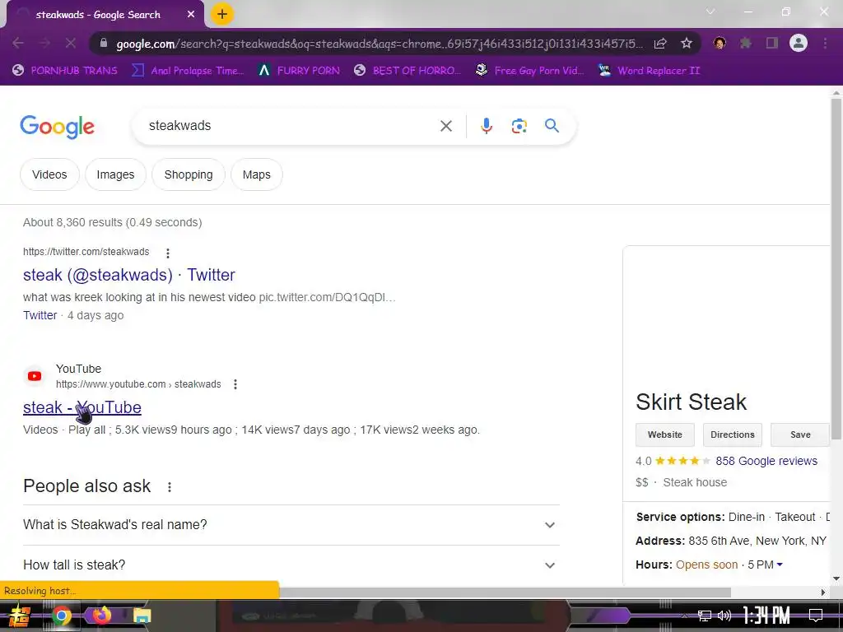The width and height of the screenshot is (843, 632).
Task: Open Skirt Steak Website button
Action: coord(665,434)
